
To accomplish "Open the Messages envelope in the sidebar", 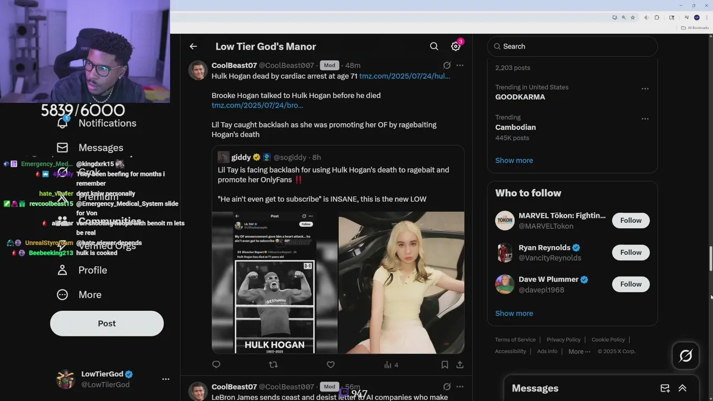I will point(62,148).
